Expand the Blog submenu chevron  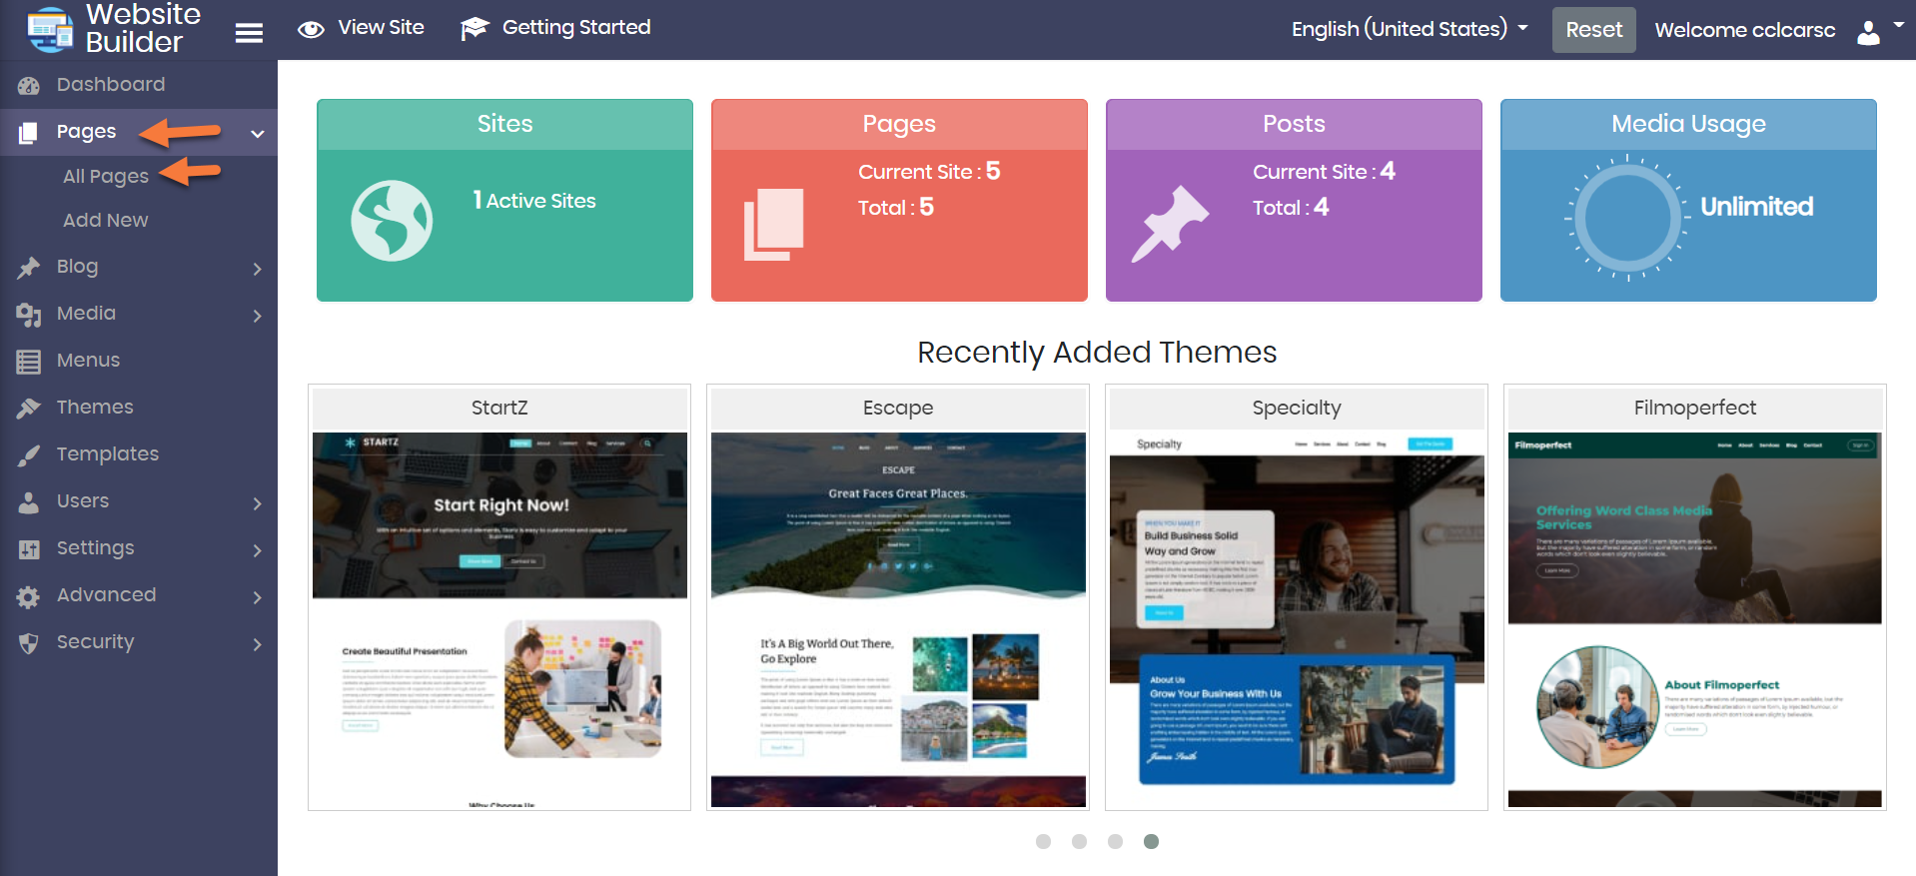click(257, 269)
